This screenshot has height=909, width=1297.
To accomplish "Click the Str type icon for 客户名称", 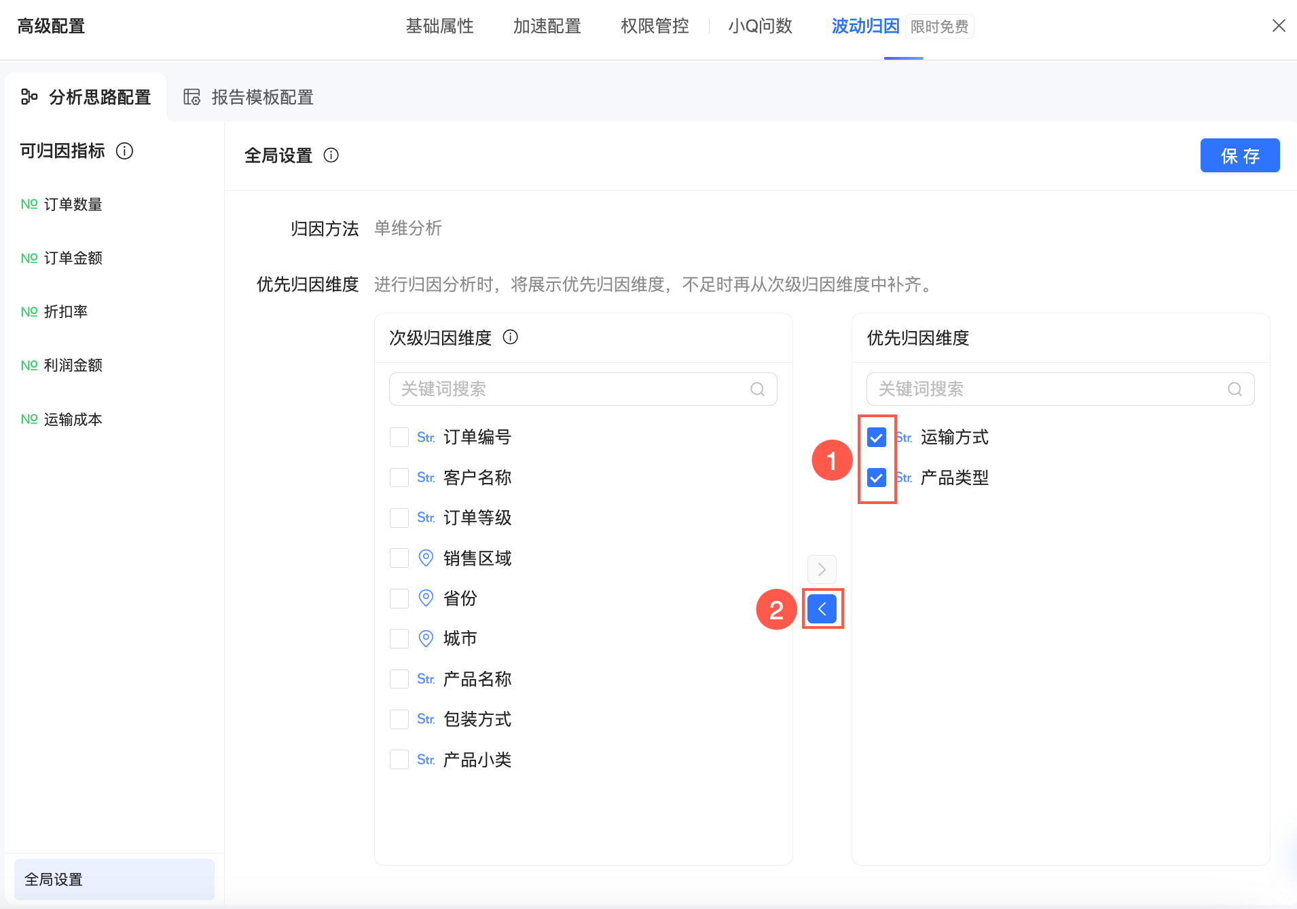I will coord(426,478).
